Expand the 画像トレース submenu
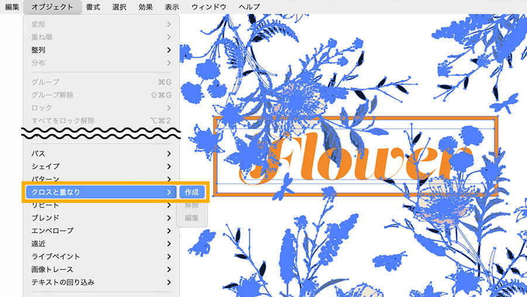Screen dimensions: 527x297 tap(101, 270)
